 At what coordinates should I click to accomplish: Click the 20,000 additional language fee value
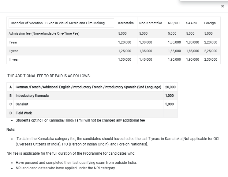[x=170, y=87]
